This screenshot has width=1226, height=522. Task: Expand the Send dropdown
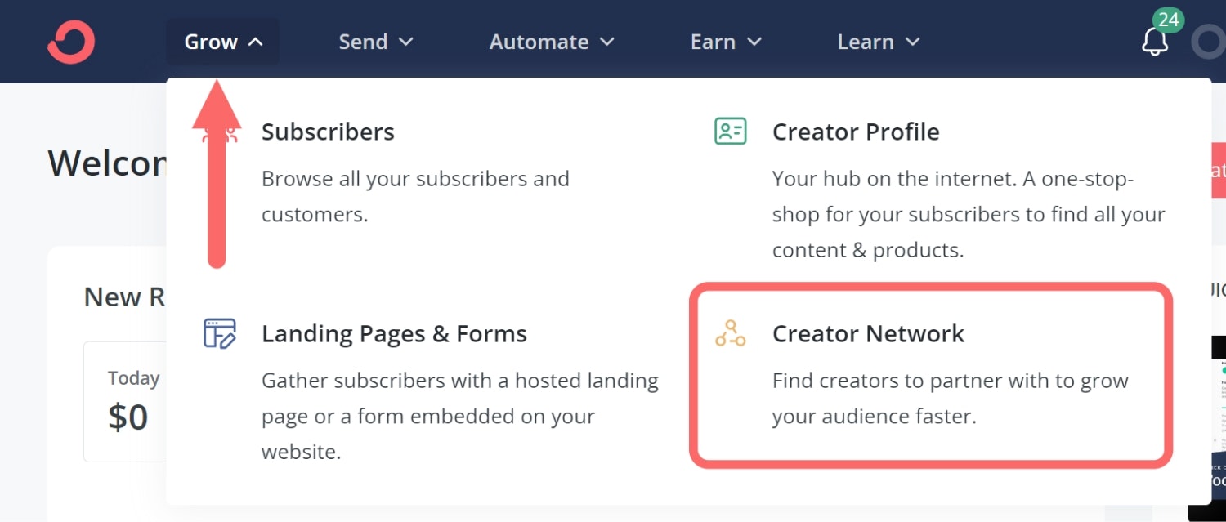tap(376, 42)
